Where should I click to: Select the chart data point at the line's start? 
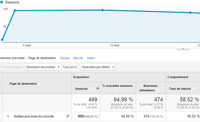coord(2,40)
